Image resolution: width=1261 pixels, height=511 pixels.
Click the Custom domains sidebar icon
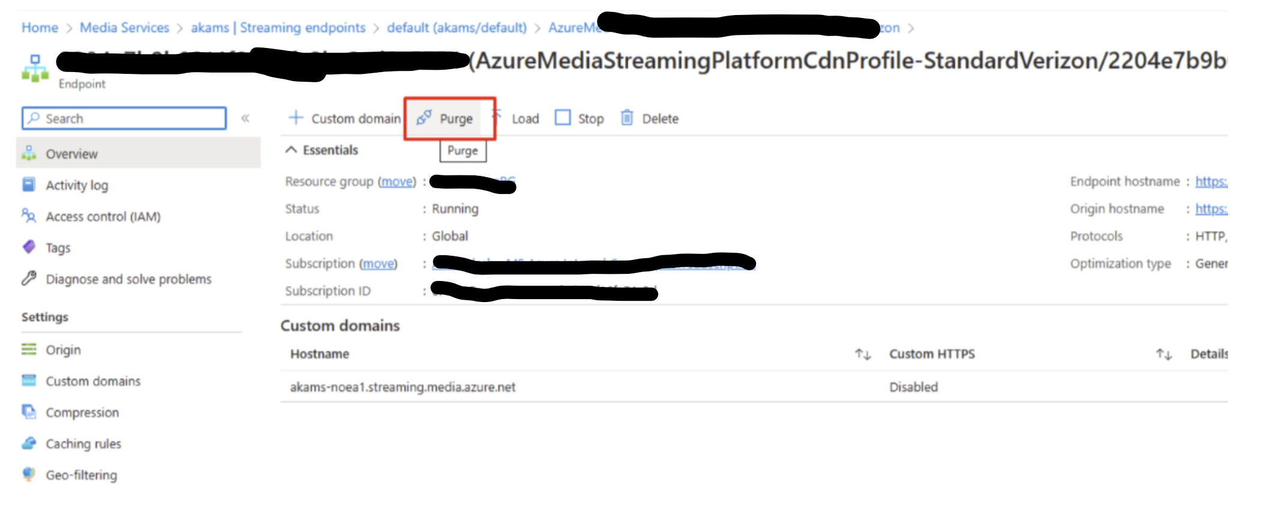click(29, 380)
